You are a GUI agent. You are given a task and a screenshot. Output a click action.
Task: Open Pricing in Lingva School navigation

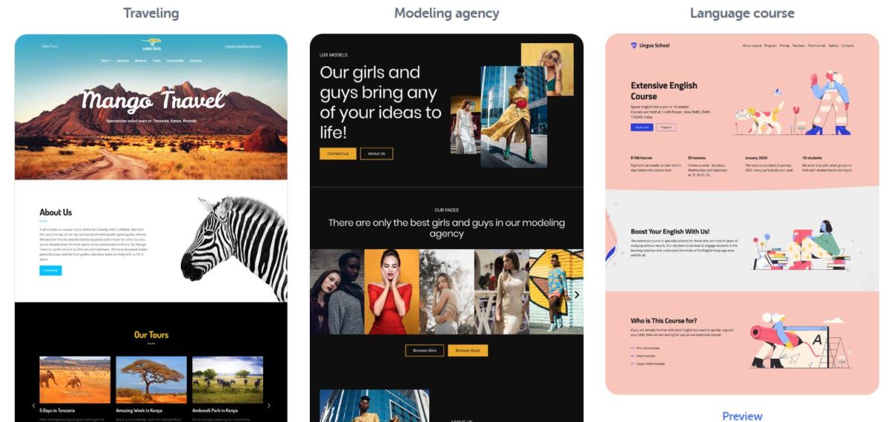[784, 45]
